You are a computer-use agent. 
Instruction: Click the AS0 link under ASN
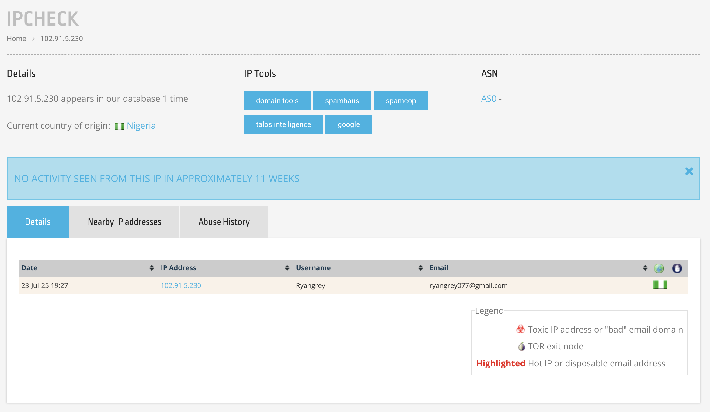[489, 99]
